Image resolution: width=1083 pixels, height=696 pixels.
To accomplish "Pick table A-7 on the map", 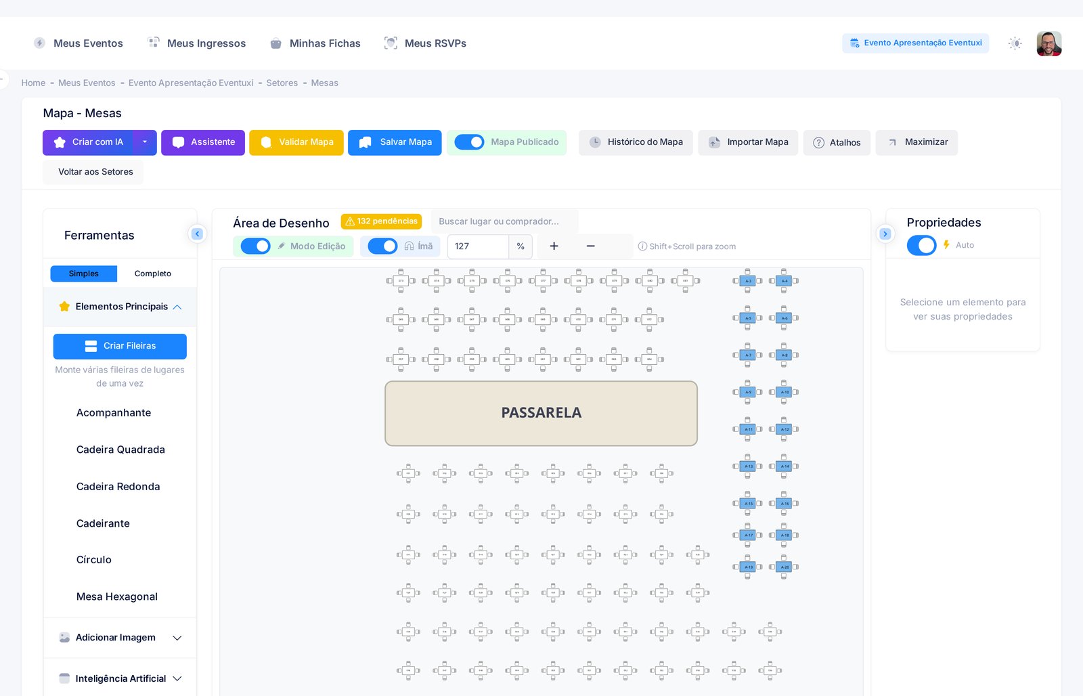I will (x=748, y=355).
